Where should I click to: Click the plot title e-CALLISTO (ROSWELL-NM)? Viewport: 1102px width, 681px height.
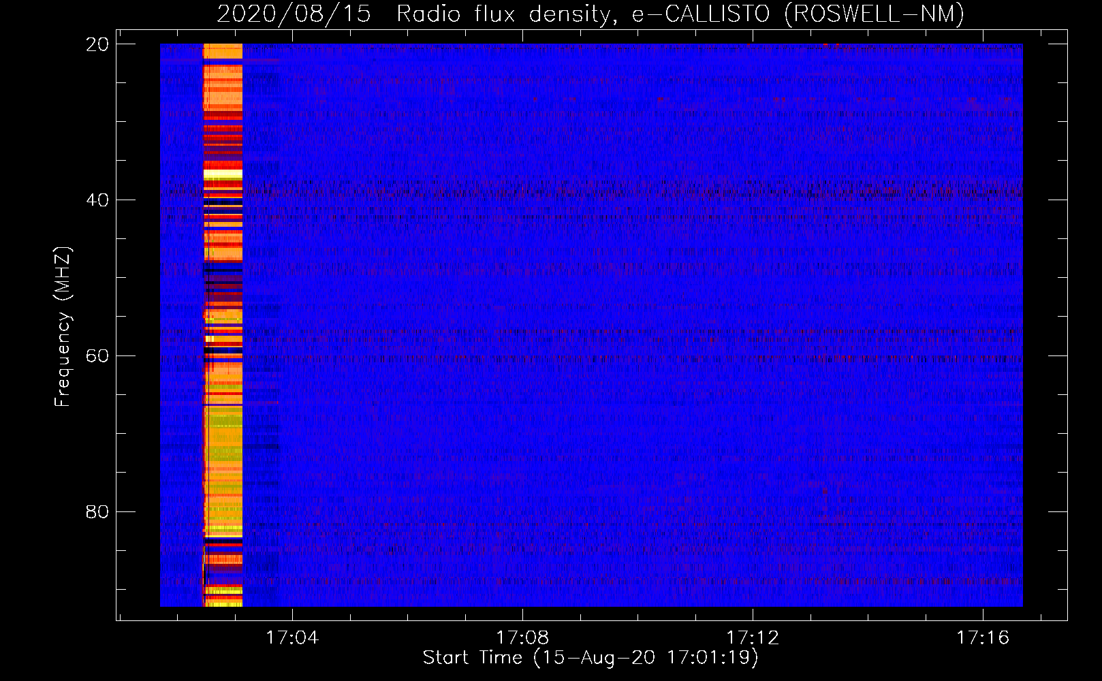coord(798,14)
